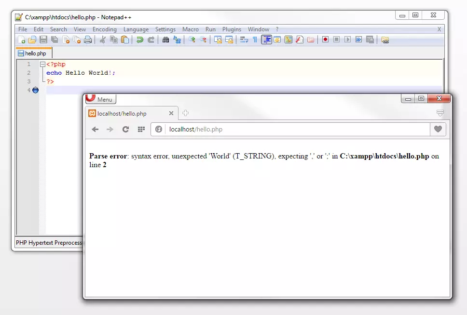Toggle the bookmark marker on line 4

click(x=35, y=90)
